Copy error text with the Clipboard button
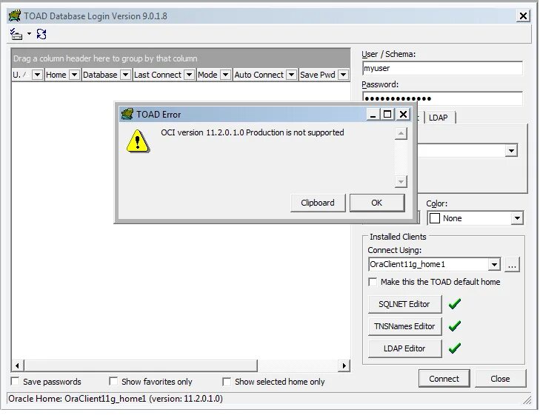540x415 pixels. coord(318,203)
